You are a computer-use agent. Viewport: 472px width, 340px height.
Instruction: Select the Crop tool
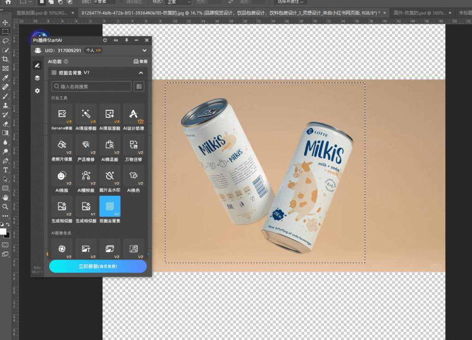(6, 59)
